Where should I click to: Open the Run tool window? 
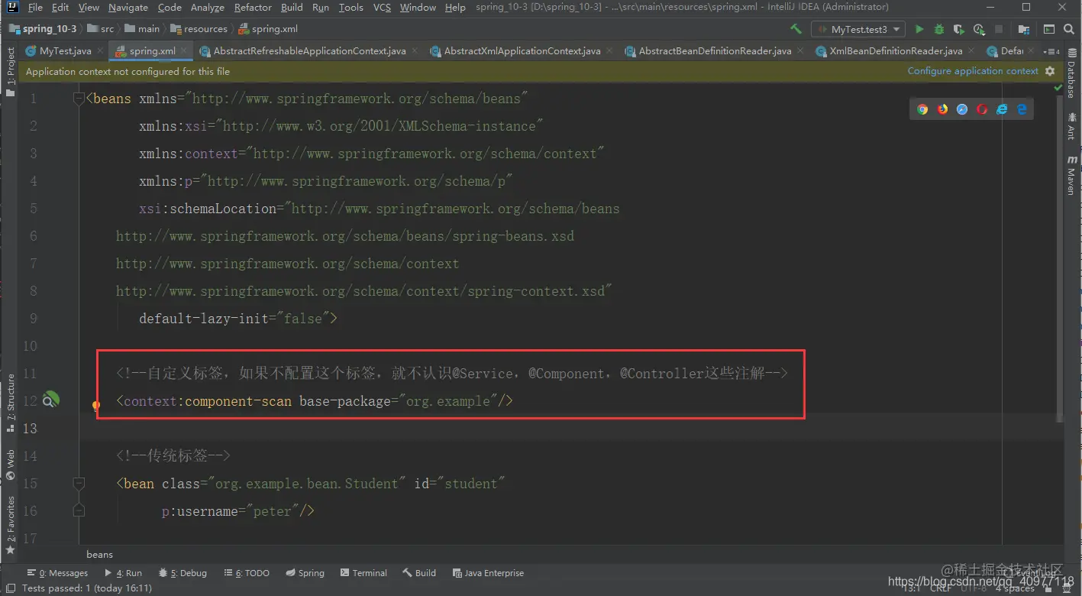point(124,573)
